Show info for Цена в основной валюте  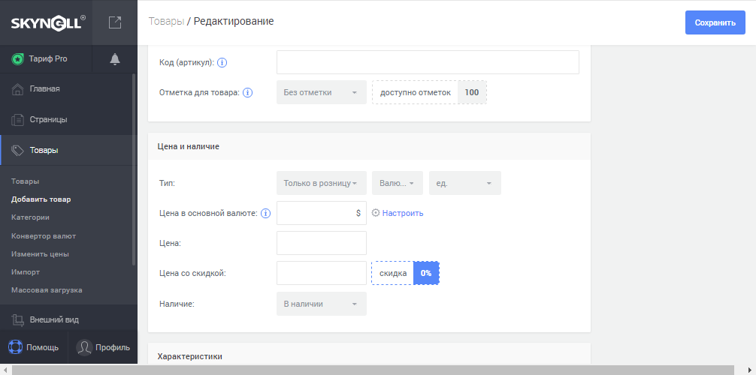pyautogui.click(x=266, y=213)
